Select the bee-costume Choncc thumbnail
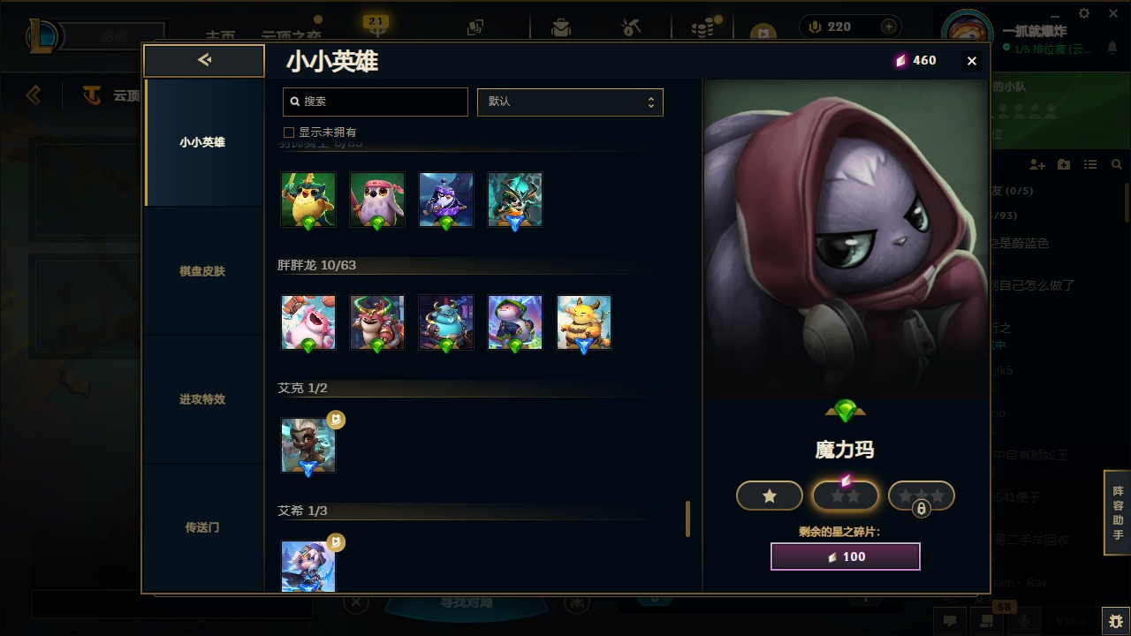This screenshot has height=636, width=1131. pyautogui.click(x=584, y=322)
